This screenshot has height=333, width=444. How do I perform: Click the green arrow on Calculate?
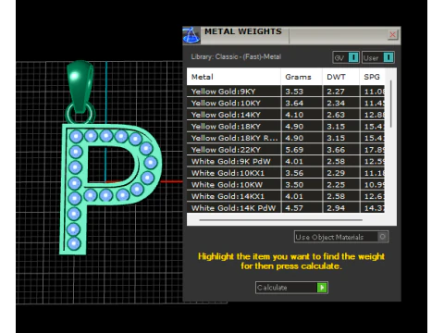[322, 288]
